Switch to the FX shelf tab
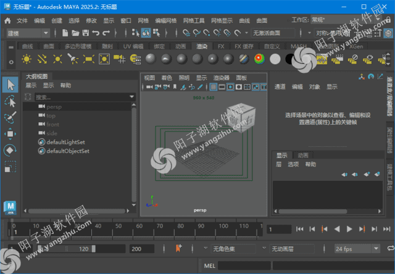Image resolution: width=395 pixels, height=274 pixels. coord(221,46)
